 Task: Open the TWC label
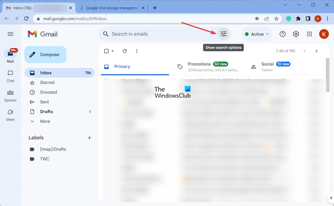(x=60, y=159)
